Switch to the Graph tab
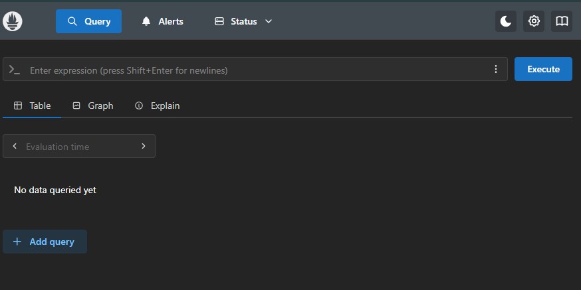The image size is (581, 290). pyautogui.click(x=93, y=106)
